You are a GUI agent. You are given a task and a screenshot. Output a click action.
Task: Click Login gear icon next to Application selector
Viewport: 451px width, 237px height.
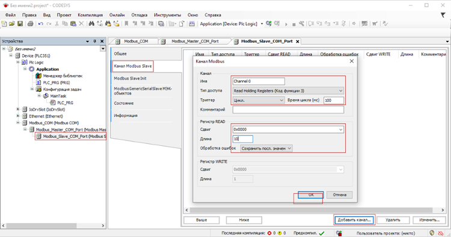pyautogui.click(x=269, y=23)
